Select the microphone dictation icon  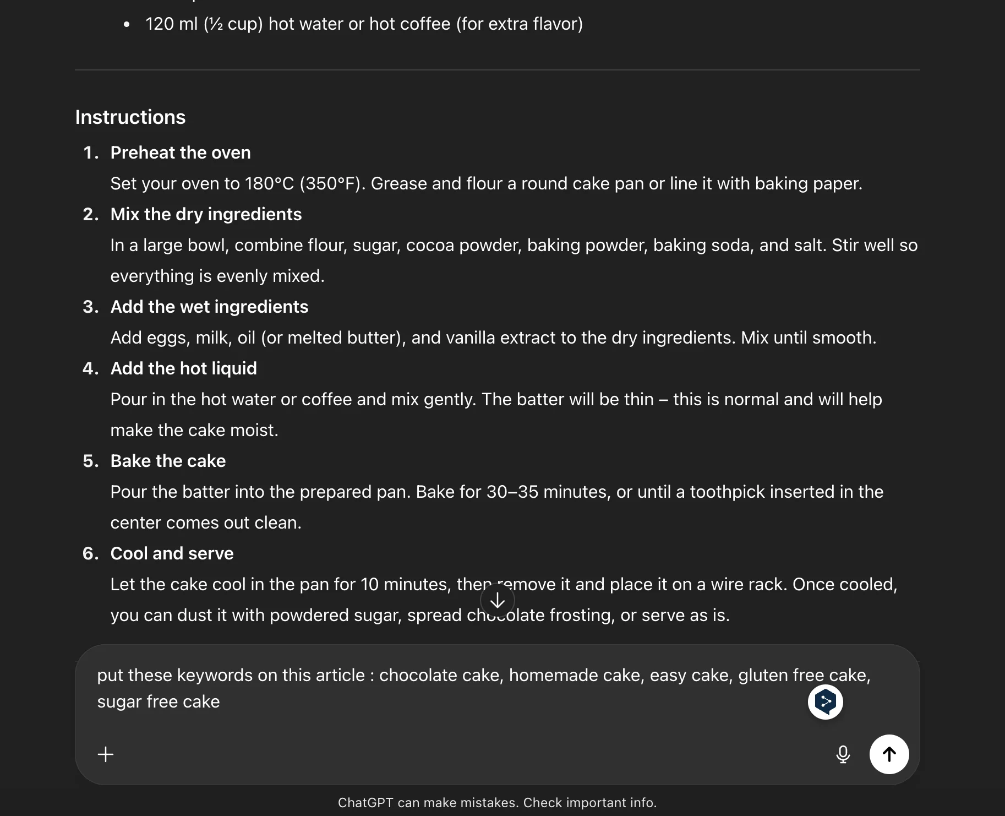(843, 754)
